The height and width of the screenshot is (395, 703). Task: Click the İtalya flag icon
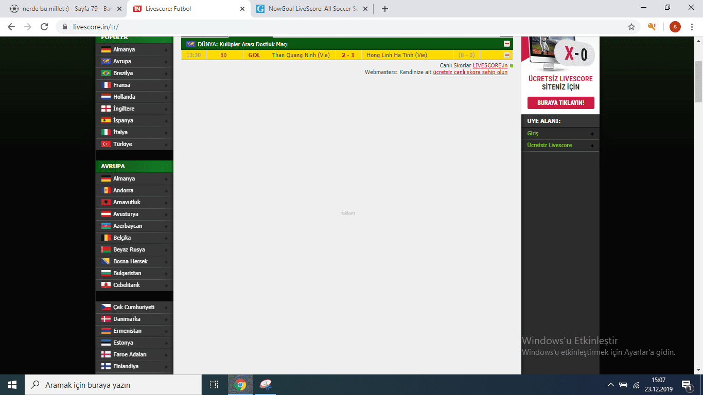coord(106,132)
